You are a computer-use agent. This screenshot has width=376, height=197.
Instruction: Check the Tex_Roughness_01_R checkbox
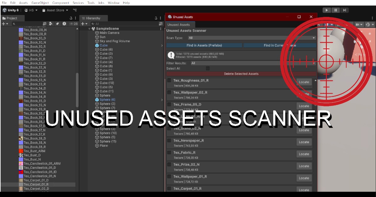(x=169, y=80)
